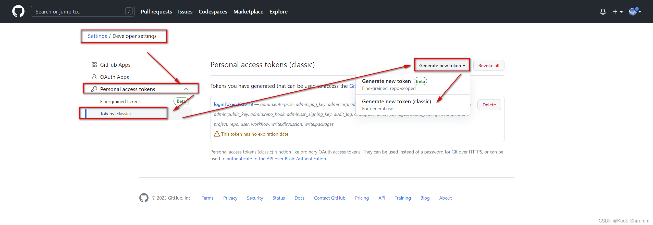Click Revoke all button
653x225 pixels.
click(489, 66)
